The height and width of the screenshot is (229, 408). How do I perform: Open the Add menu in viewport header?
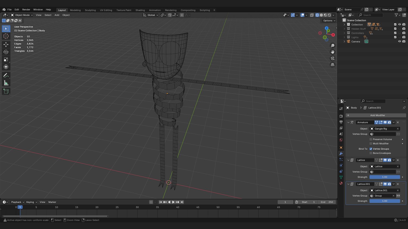[57, 15]
